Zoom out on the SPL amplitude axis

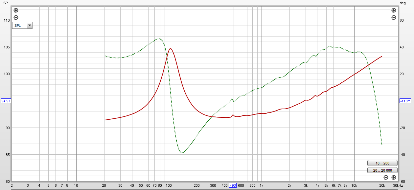pyautogui.click(x=16, y=18)
